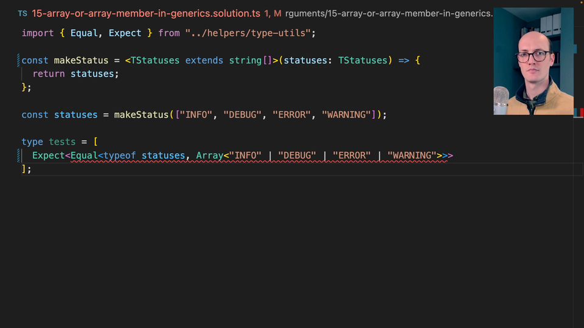Click Expect in the import statement
The width and height of the screenshot is (584, 328).
pos(125,33)
